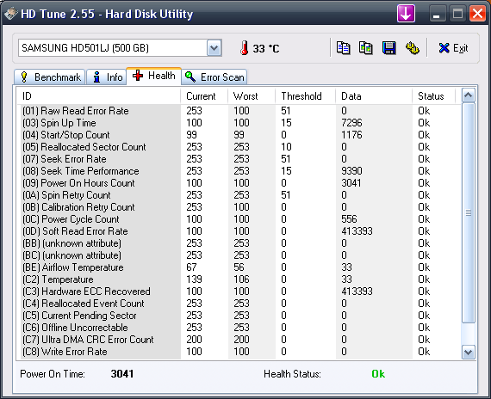This screenshot has width=491, height=399.
Task: Open the Info tab
Action: coord(107,77)
